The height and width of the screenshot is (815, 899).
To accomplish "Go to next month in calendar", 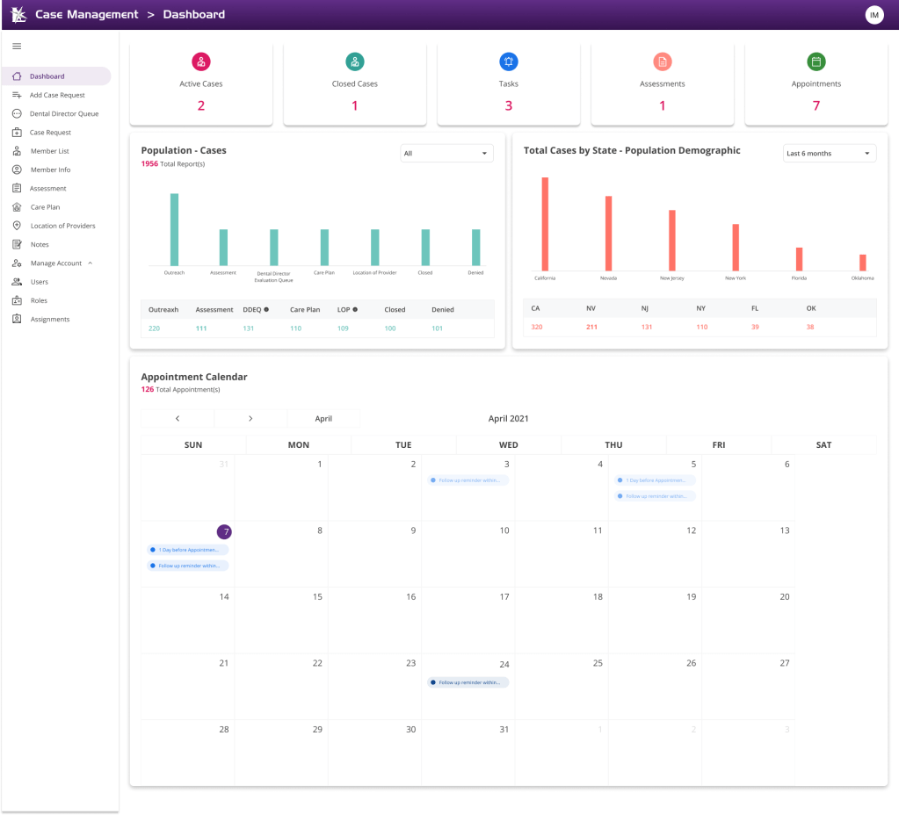I will [x=250, y=419].
